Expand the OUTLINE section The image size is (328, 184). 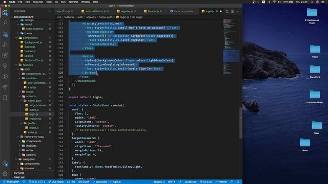click(19, 173)
